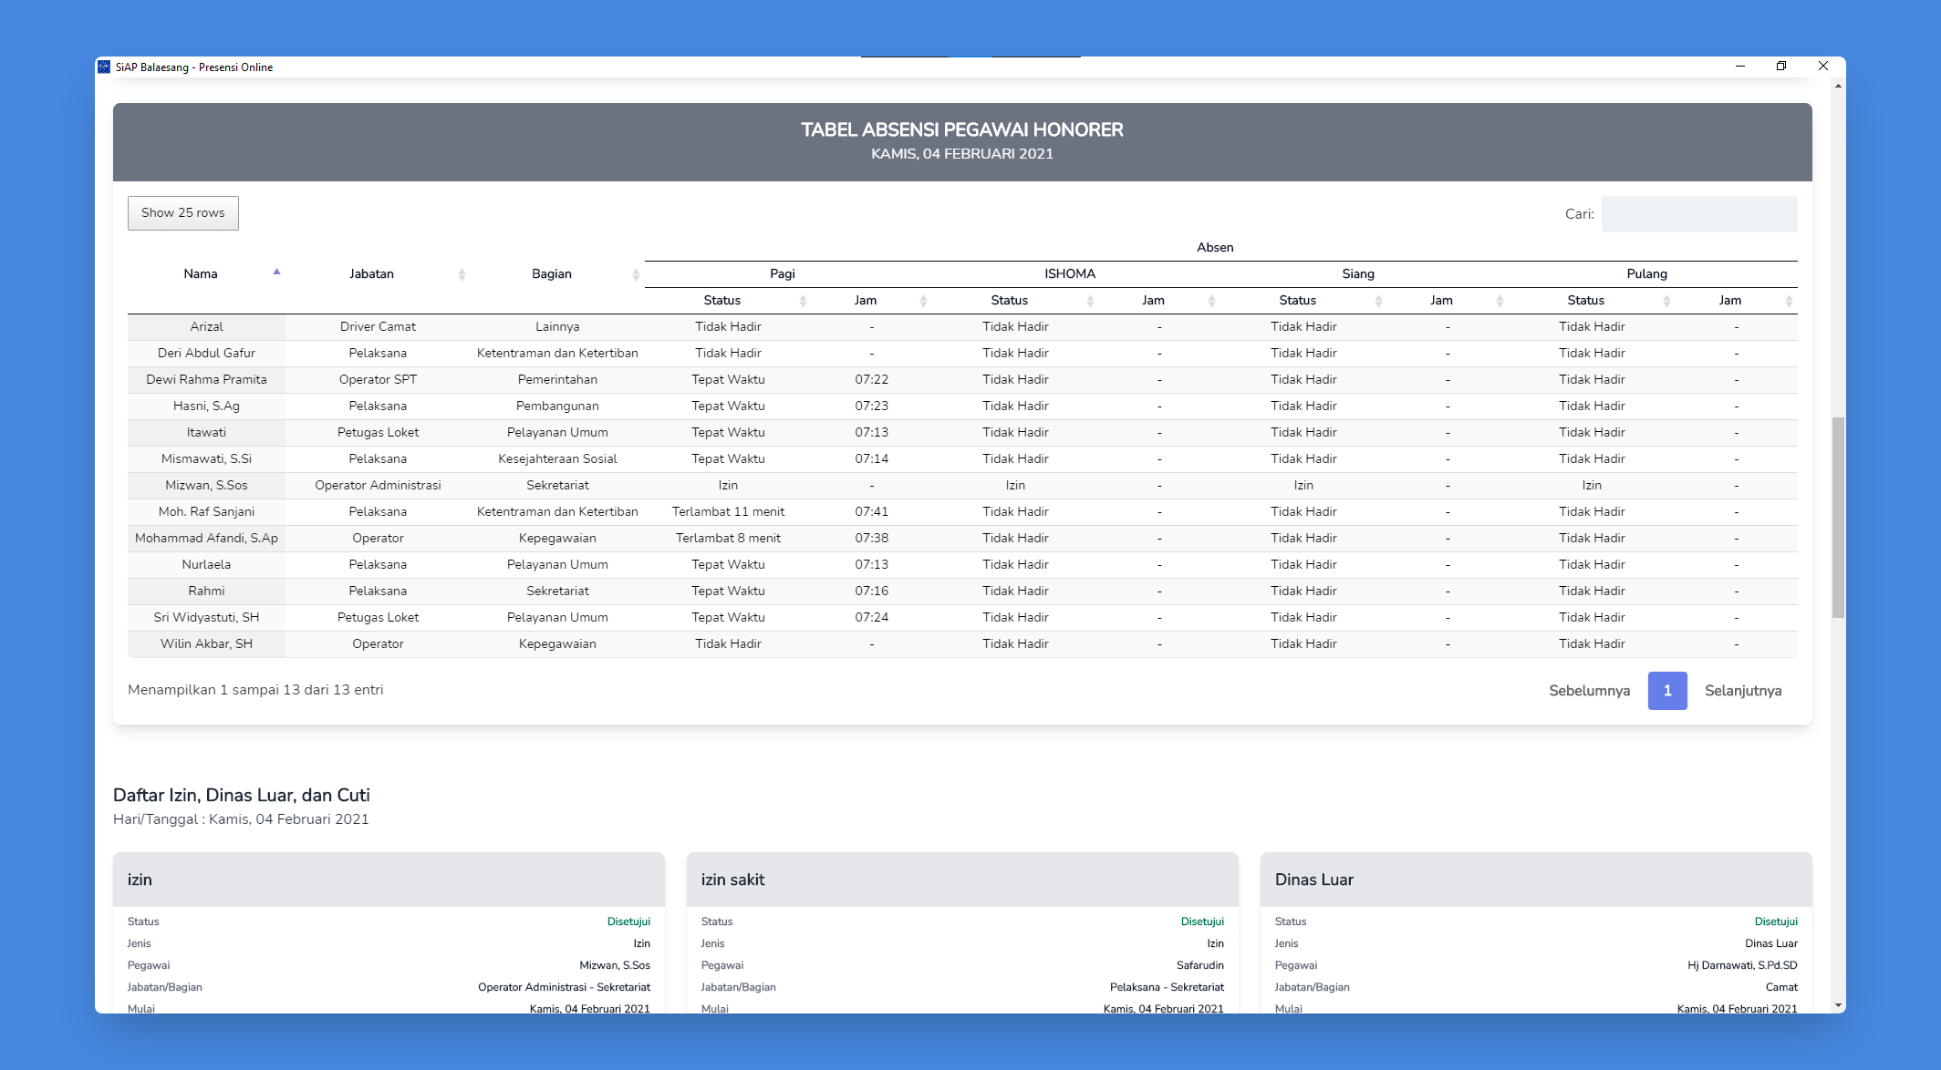1941x1070 pixels.
Task: Sort Pulang Jam column arrows
Action: pyautogui.click(x=1789, y=301)
